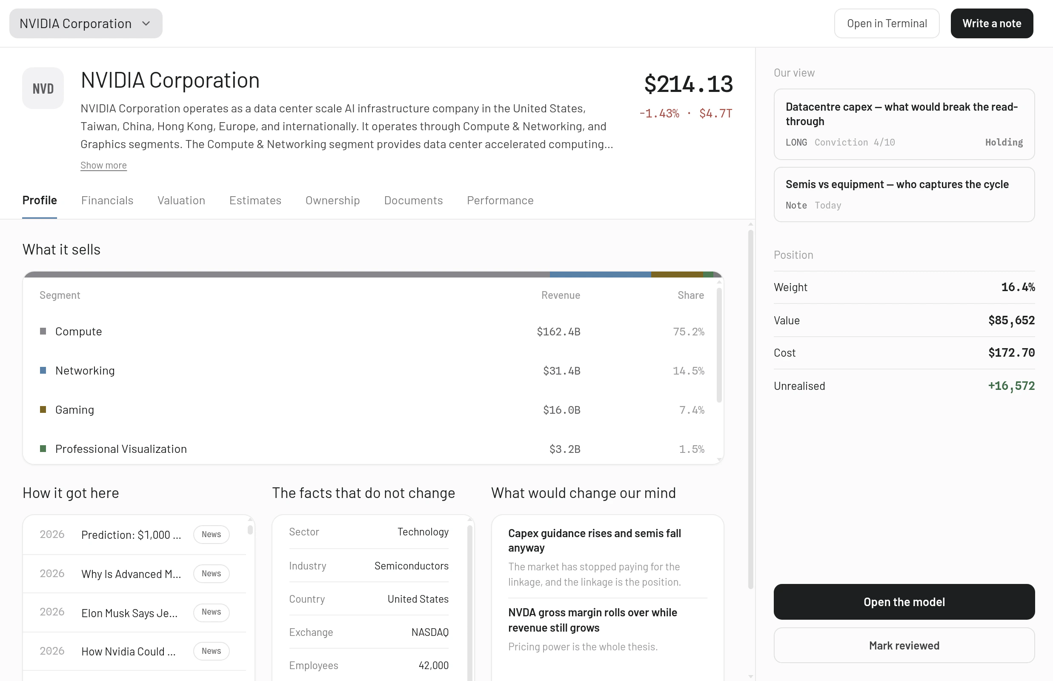Click the grey Compute portion of revenue bar
The width and height of the screenshot is (1053, 681).
pos(286,275)
